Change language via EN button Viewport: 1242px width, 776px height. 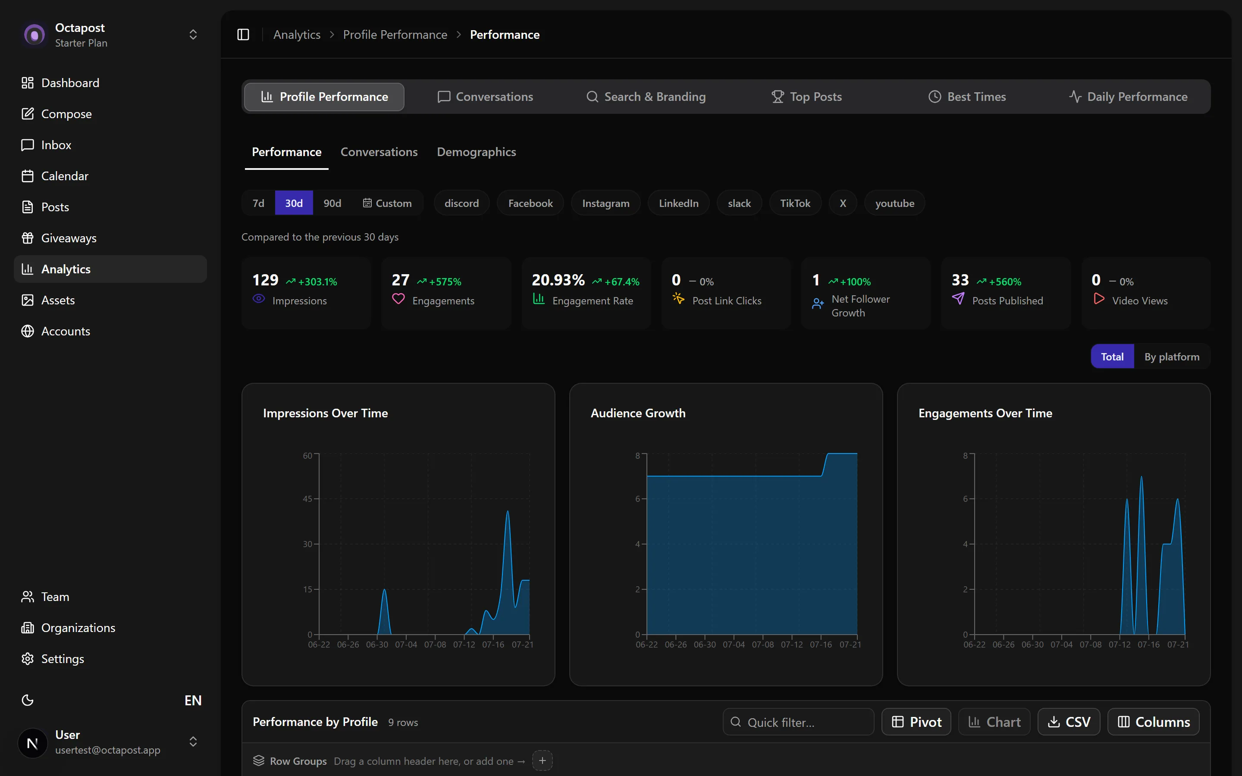193,701
